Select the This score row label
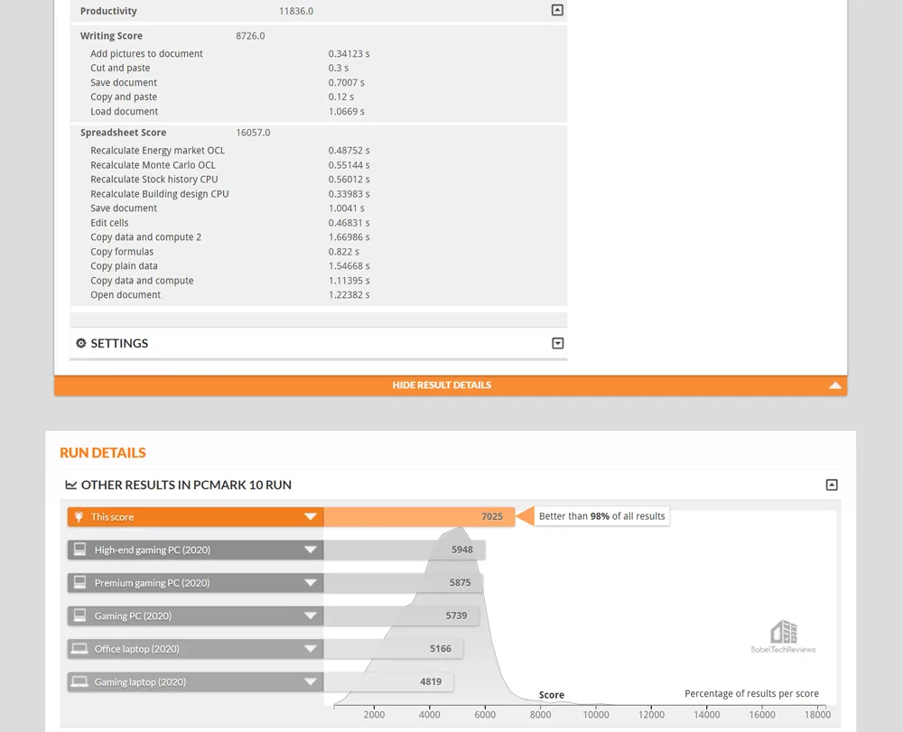The width and height of the screenshot is (903, 732). [x=112, y=517]
